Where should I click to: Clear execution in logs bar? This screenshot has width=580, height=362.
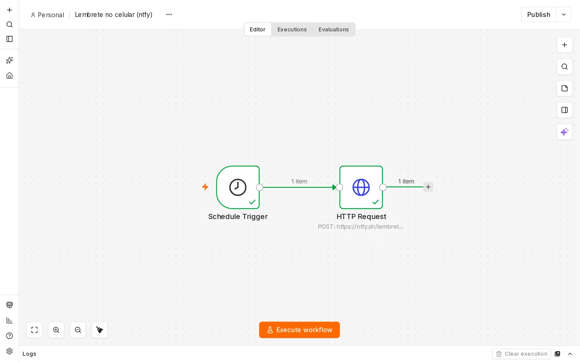(522, 354)
